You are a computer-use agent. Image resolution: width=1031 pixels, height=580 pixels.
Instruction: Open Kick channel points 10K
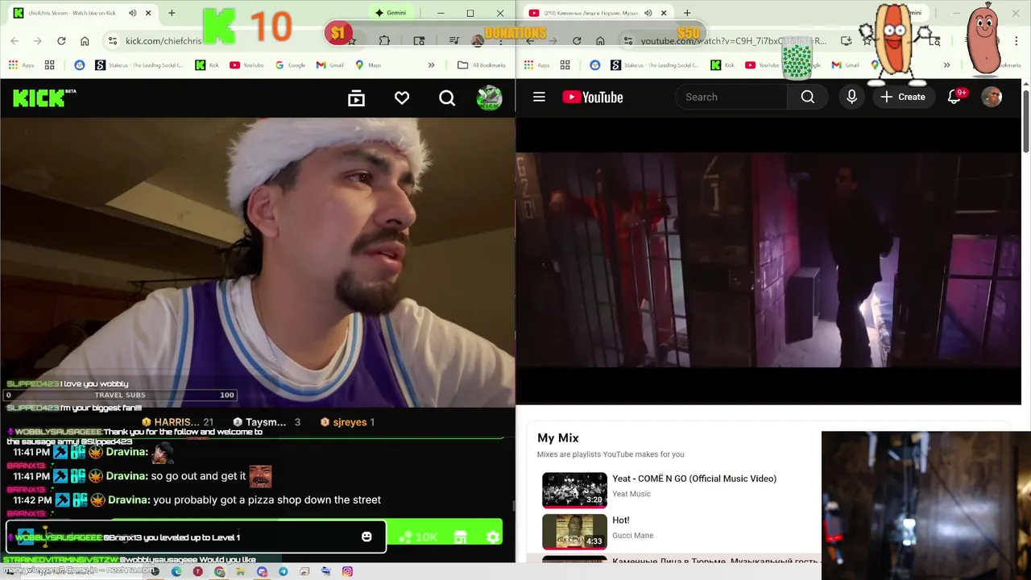coord(418,536)
